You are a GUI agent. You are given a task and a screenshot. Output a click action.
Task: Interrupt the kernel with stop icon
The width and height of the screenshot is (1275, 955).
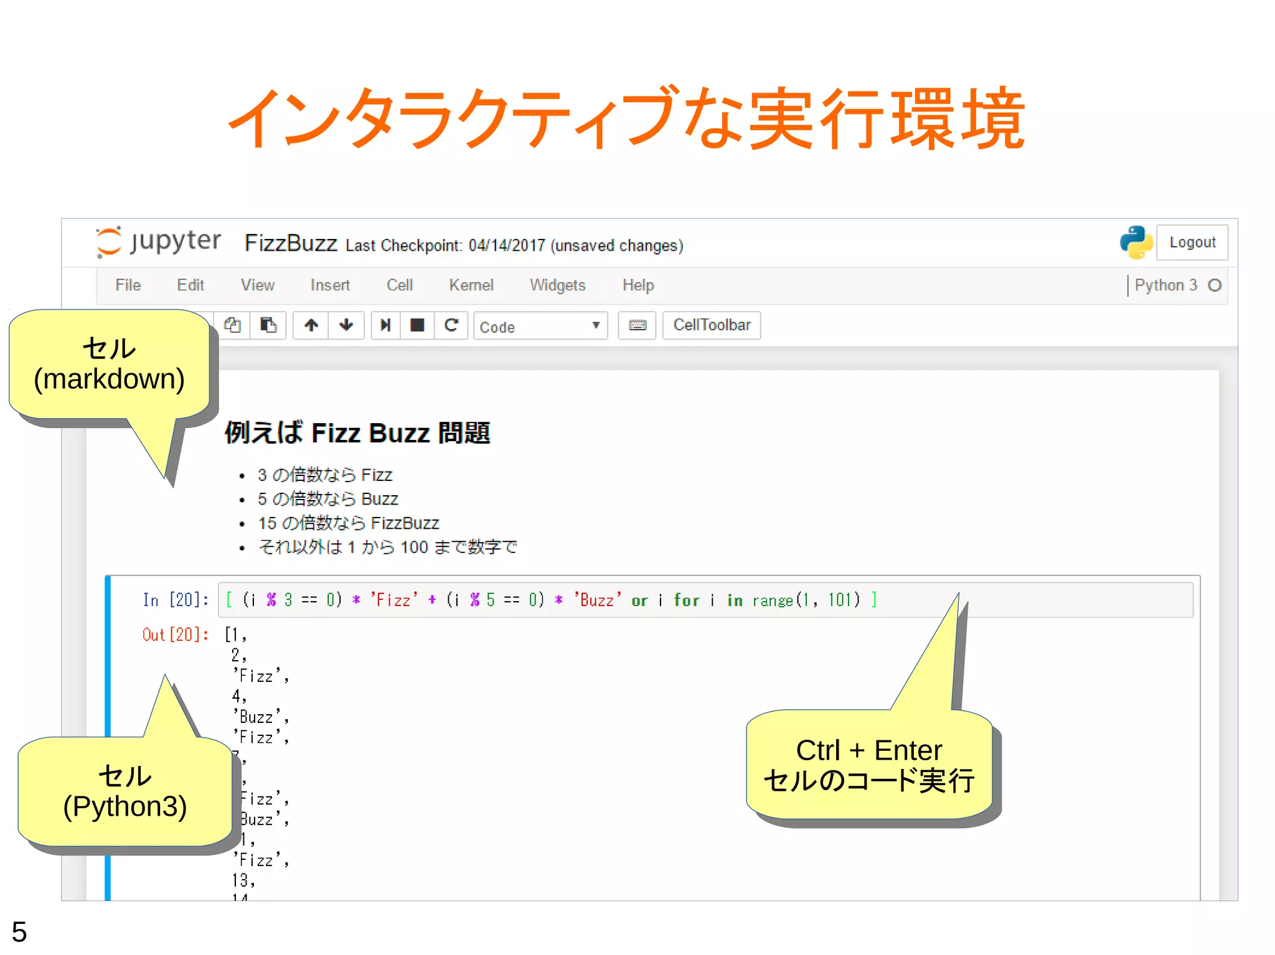417,325
